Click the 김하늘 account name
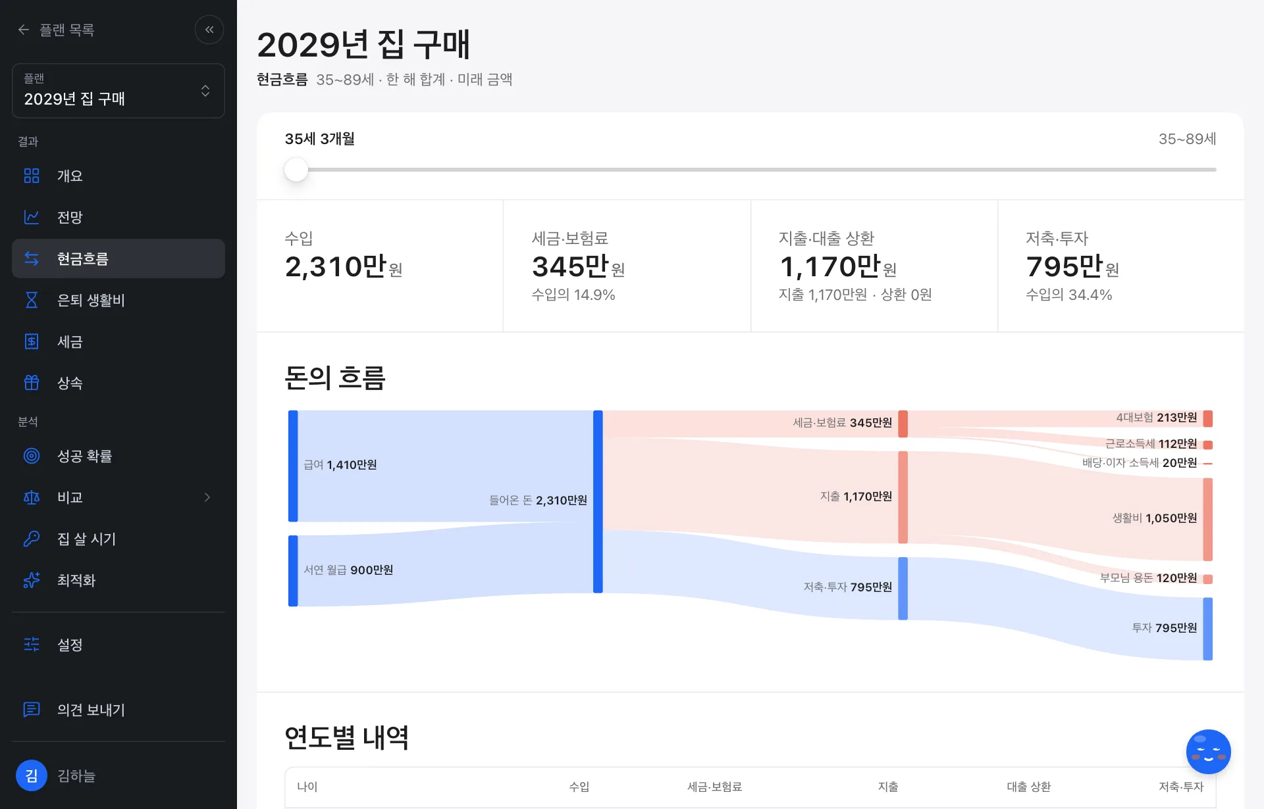 pos(76,776)
